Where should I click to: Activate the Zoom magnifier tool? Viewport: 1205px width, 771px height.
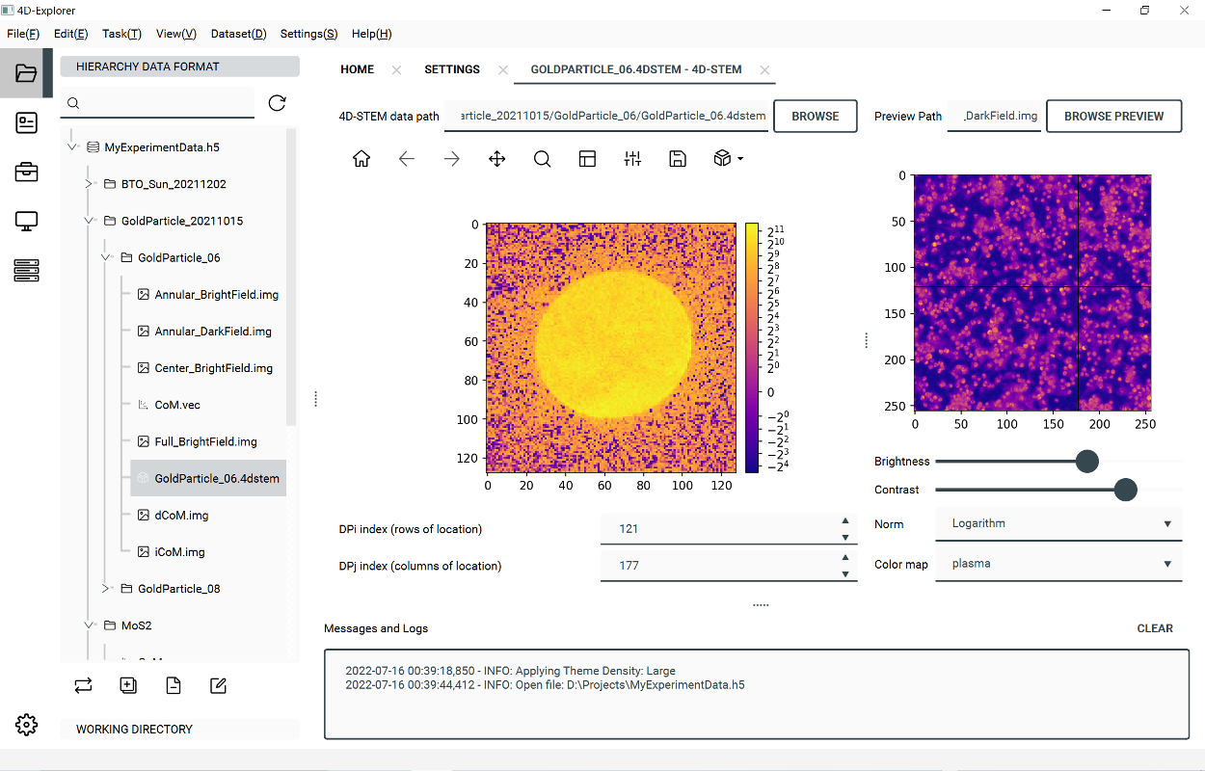tap(542, 159)
